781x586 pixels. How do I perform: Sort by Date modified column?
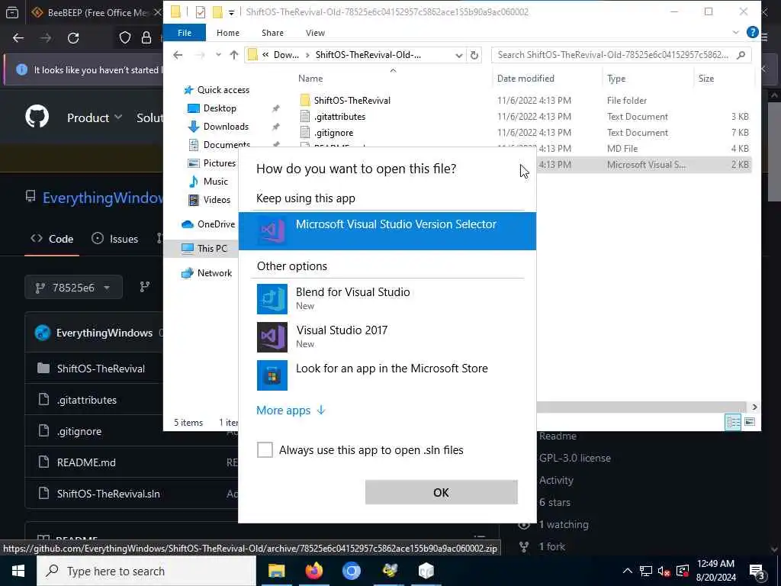tap(525, 79)
